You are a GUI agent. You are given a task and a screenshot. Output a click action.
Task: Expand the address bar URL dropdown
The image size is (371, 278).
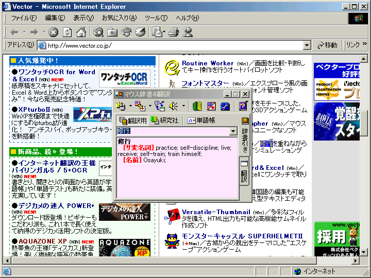click(307, 45)
